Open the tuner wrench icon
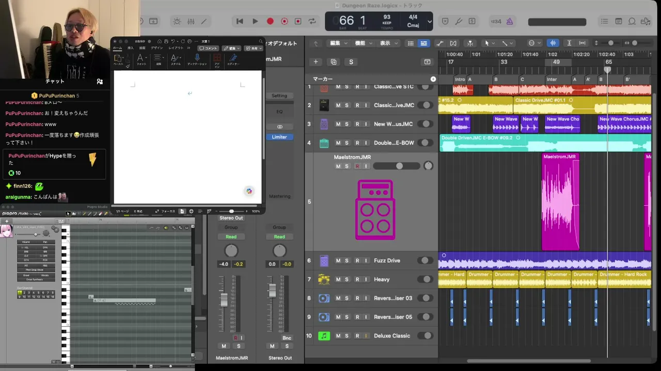 tap(458, 21)
